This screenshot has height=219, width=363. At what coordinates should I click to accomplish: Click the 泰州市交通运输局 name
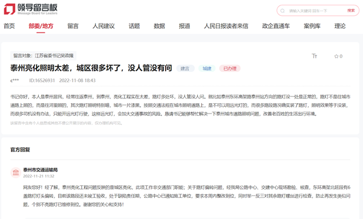click(x=41, y=170)
